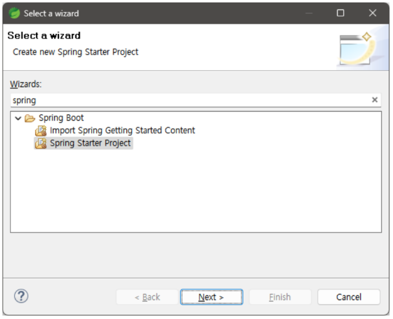
Task: Maximize the Select a wizard dialog
Action: tap(340, 13)
